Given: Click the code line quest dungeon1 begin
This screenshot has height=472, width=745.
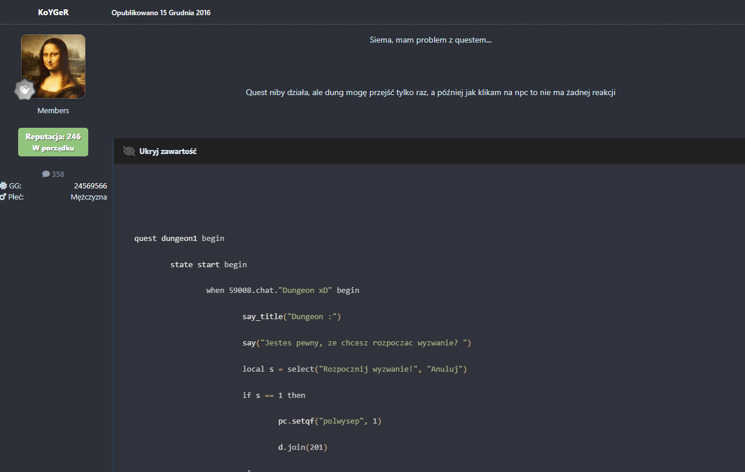Looking at the screenshot, I should [x=179, y=238].
